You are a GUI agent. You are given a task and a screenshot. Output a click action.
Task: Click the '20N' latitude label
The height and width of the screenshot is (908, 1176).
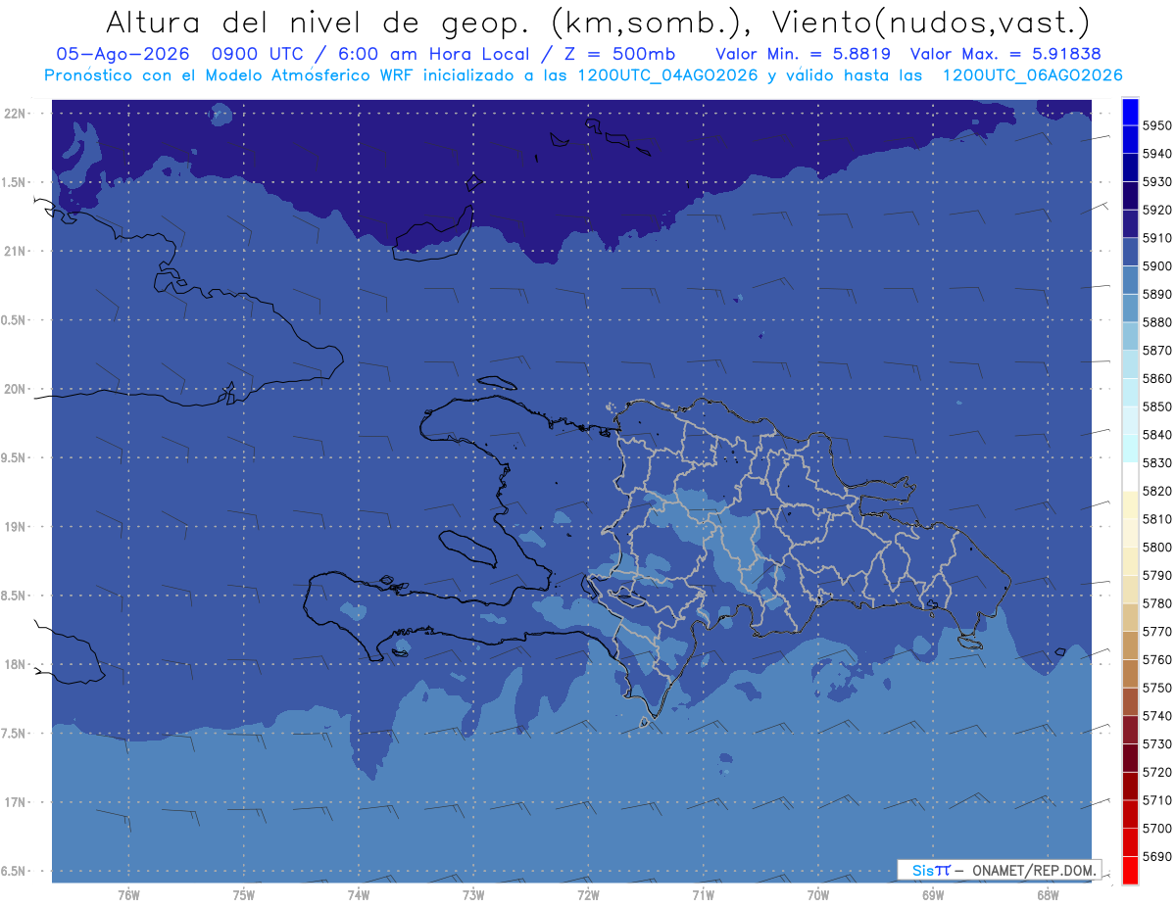point(16,389)
